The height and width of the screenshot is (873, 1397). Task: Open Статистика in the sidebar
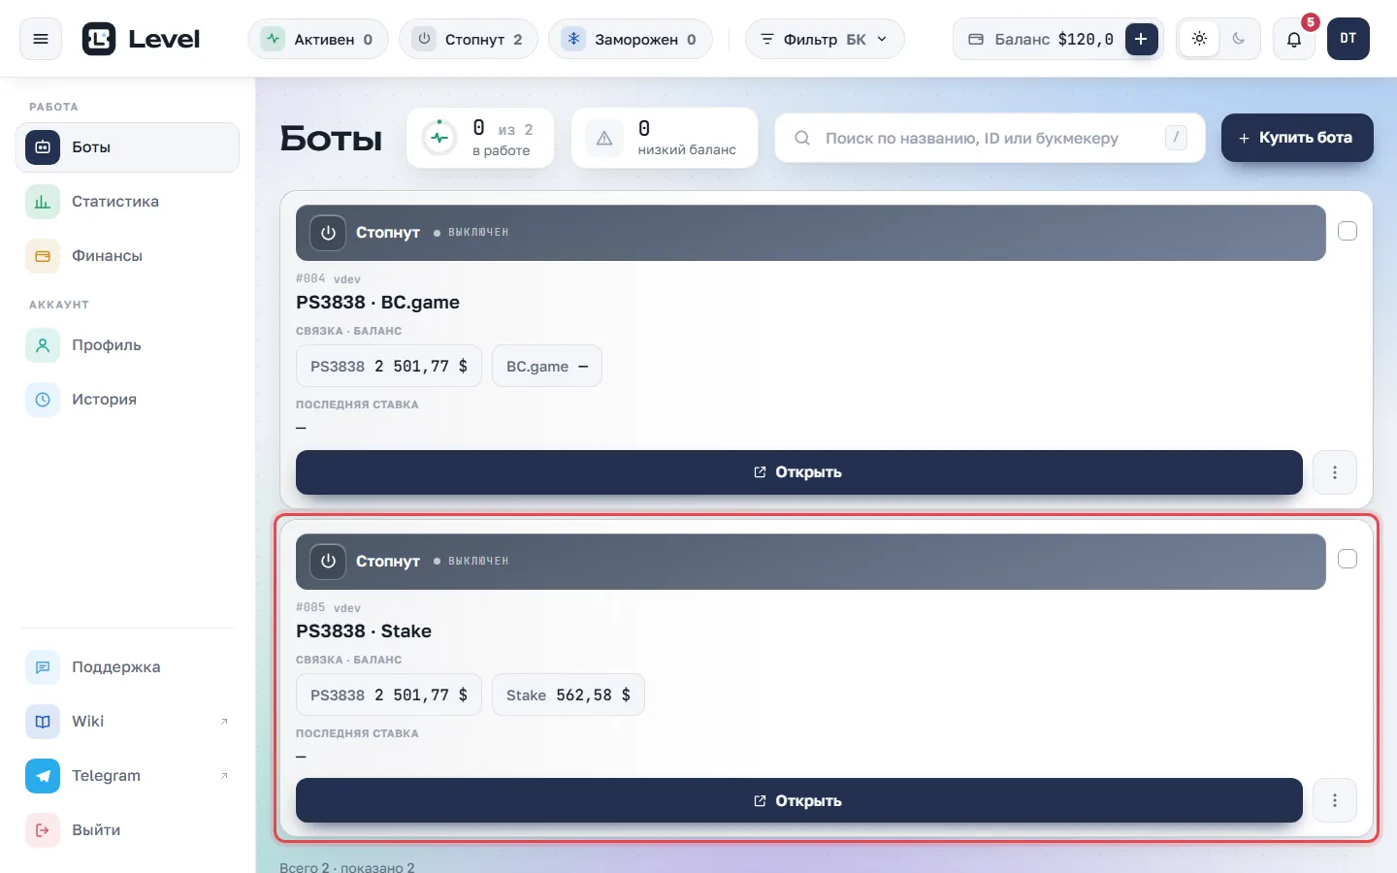point(127,202)
